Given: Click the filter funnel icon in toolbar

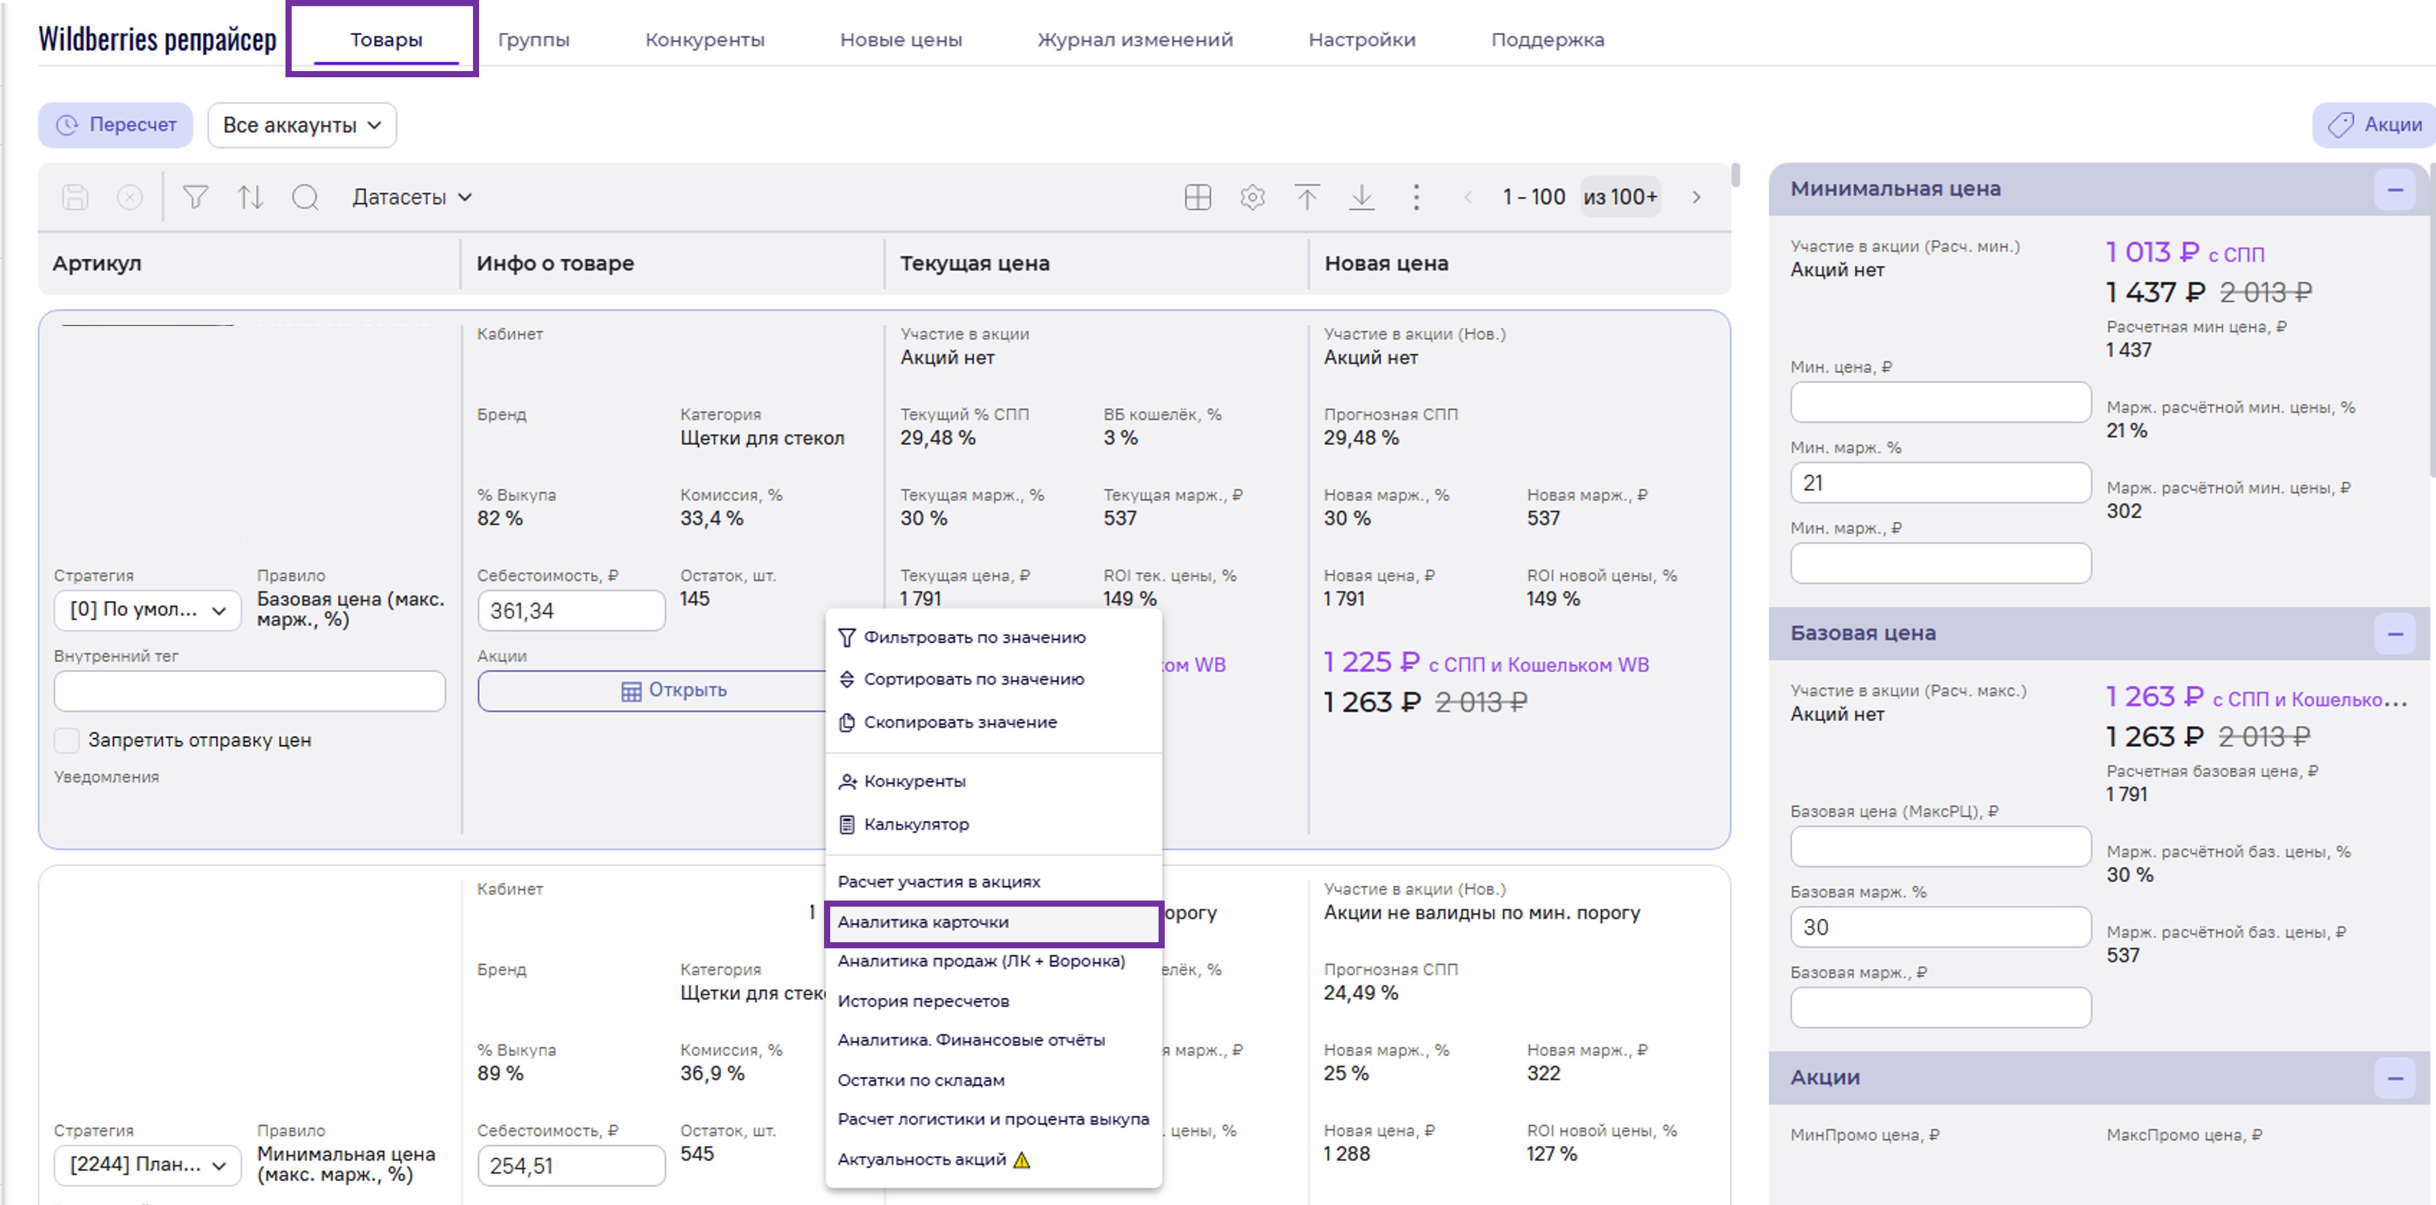Looking at the screenshot, I should [195, 197].
